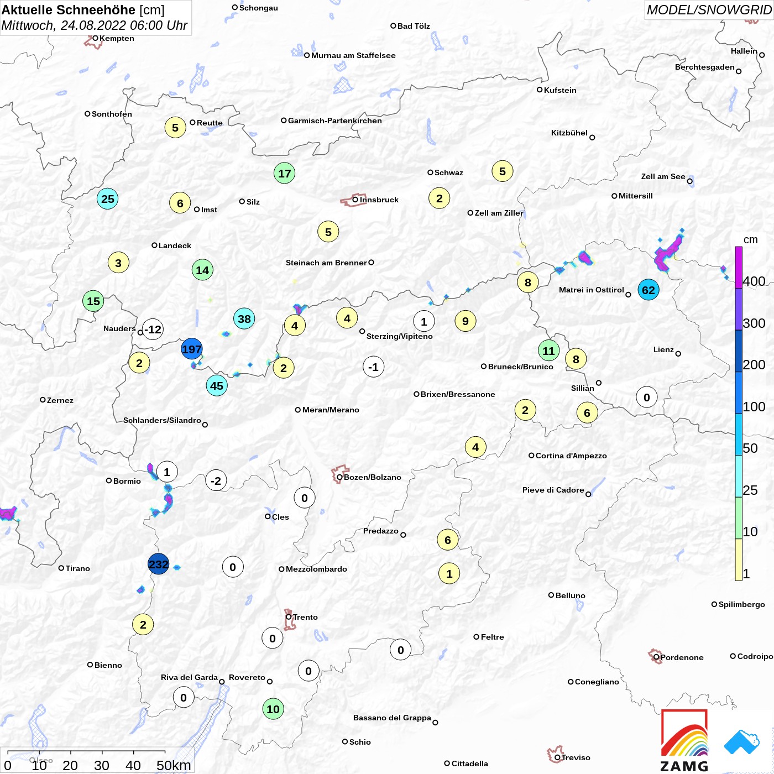Click the Kempten town label
Screen dimensions: 774x774
117,38
